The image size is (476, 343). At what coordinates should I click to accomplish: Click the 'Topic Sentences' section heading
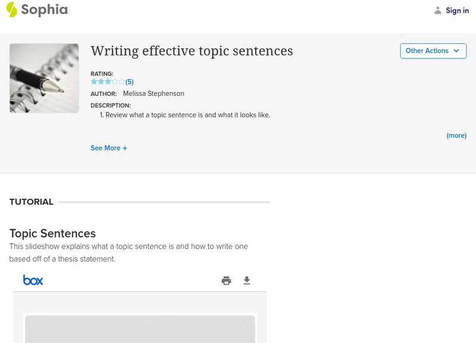[x=52, y=233]
